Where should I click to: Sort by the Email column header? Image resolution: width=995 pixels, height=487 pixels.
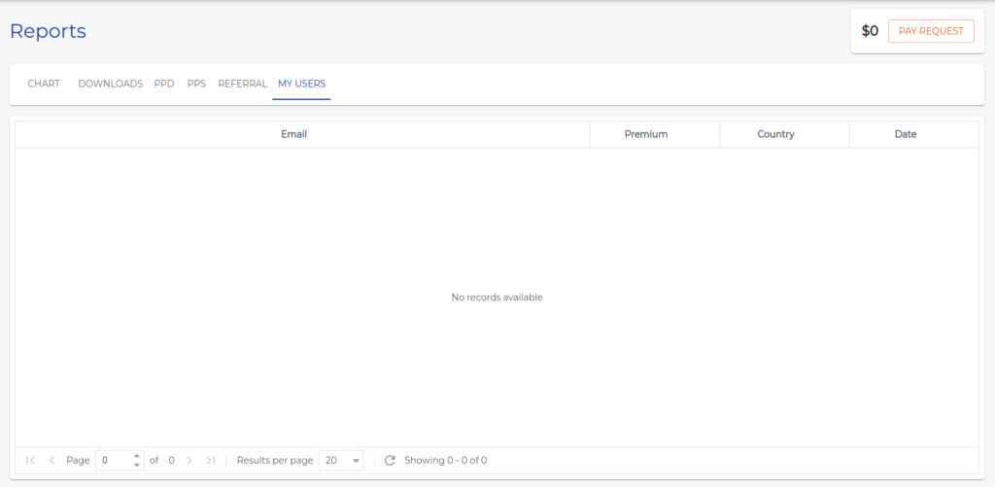293,134
